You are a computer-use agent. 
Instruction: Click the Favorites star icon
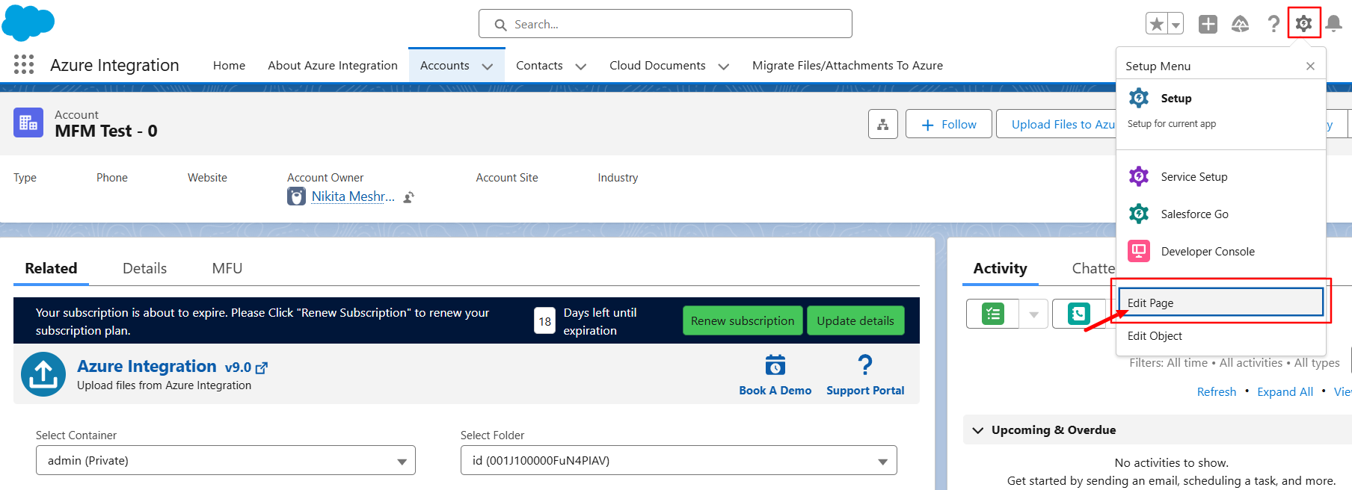coord(1157,24)
